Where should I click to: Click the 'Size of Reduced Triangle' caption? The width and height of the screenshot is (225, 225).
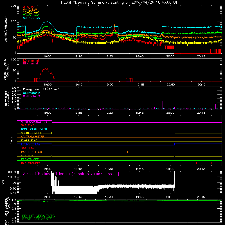(x=71, y=174)
